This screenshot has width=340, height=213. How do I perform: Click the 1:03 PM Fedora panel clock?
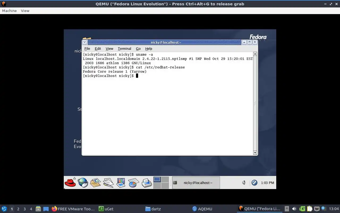[267, 183]
